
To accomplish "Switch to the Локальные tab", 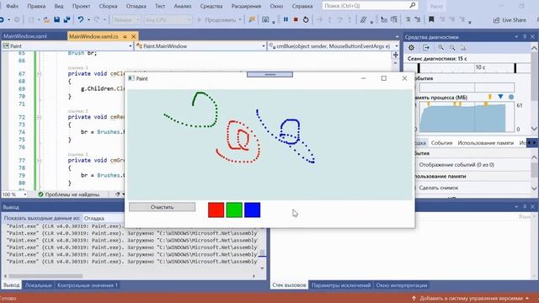I will 38,285.
